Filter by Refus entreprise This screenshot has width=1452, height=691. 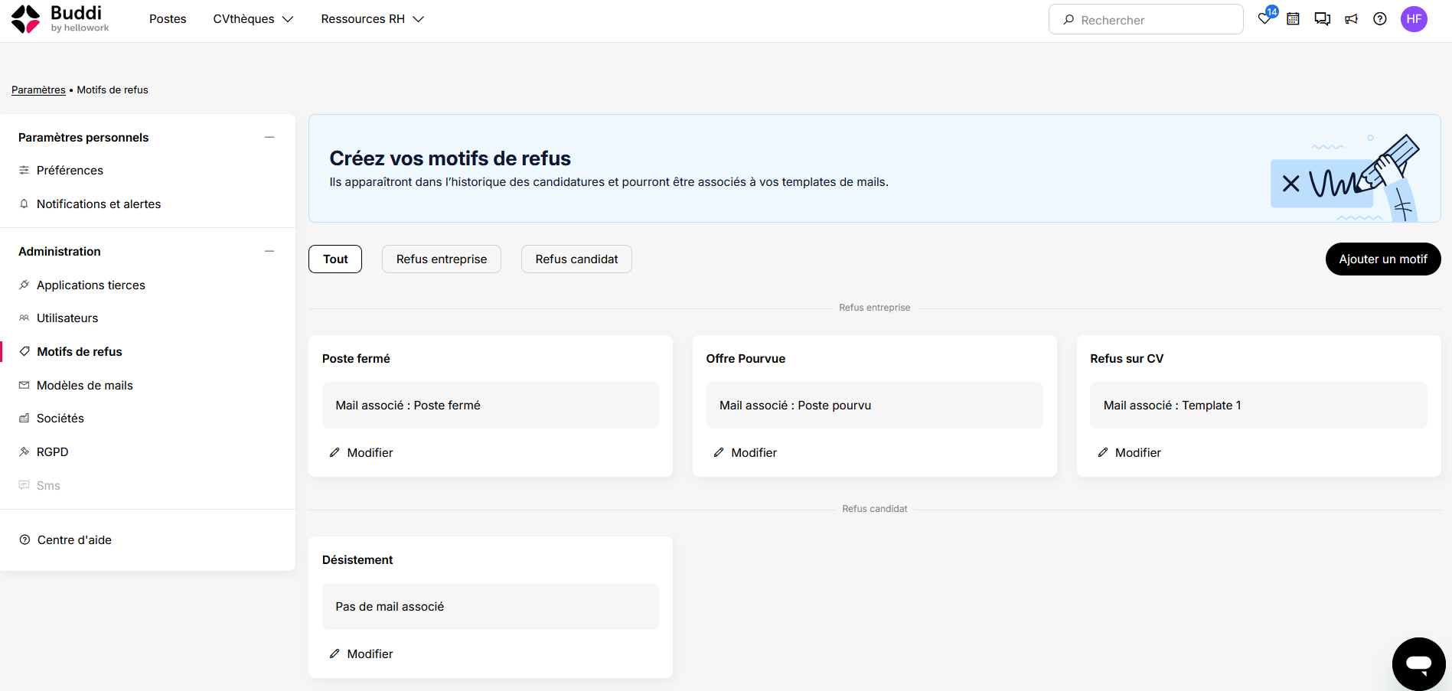click(x=442, y=259)
